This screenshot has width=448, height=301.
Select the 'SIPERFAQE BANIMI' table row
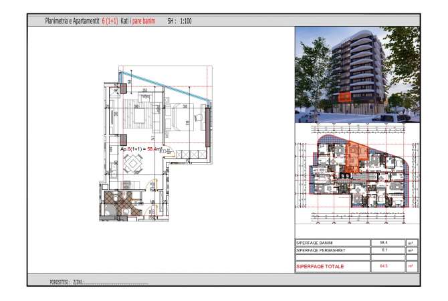328,242
